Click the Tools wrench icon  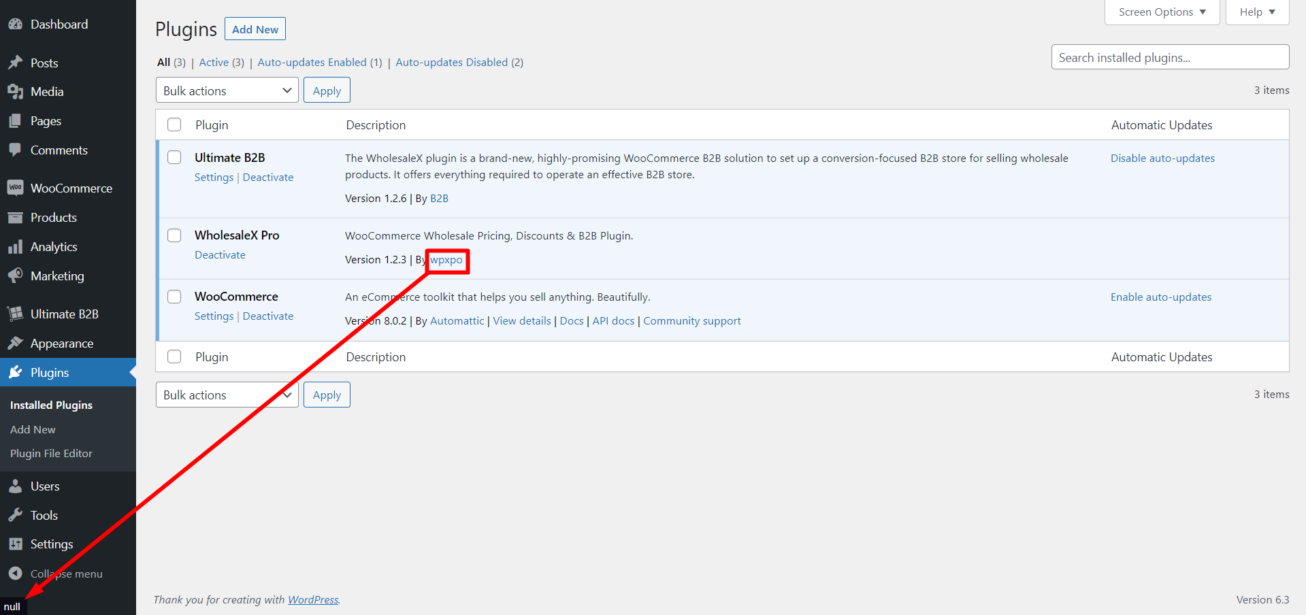click(15, 516)
